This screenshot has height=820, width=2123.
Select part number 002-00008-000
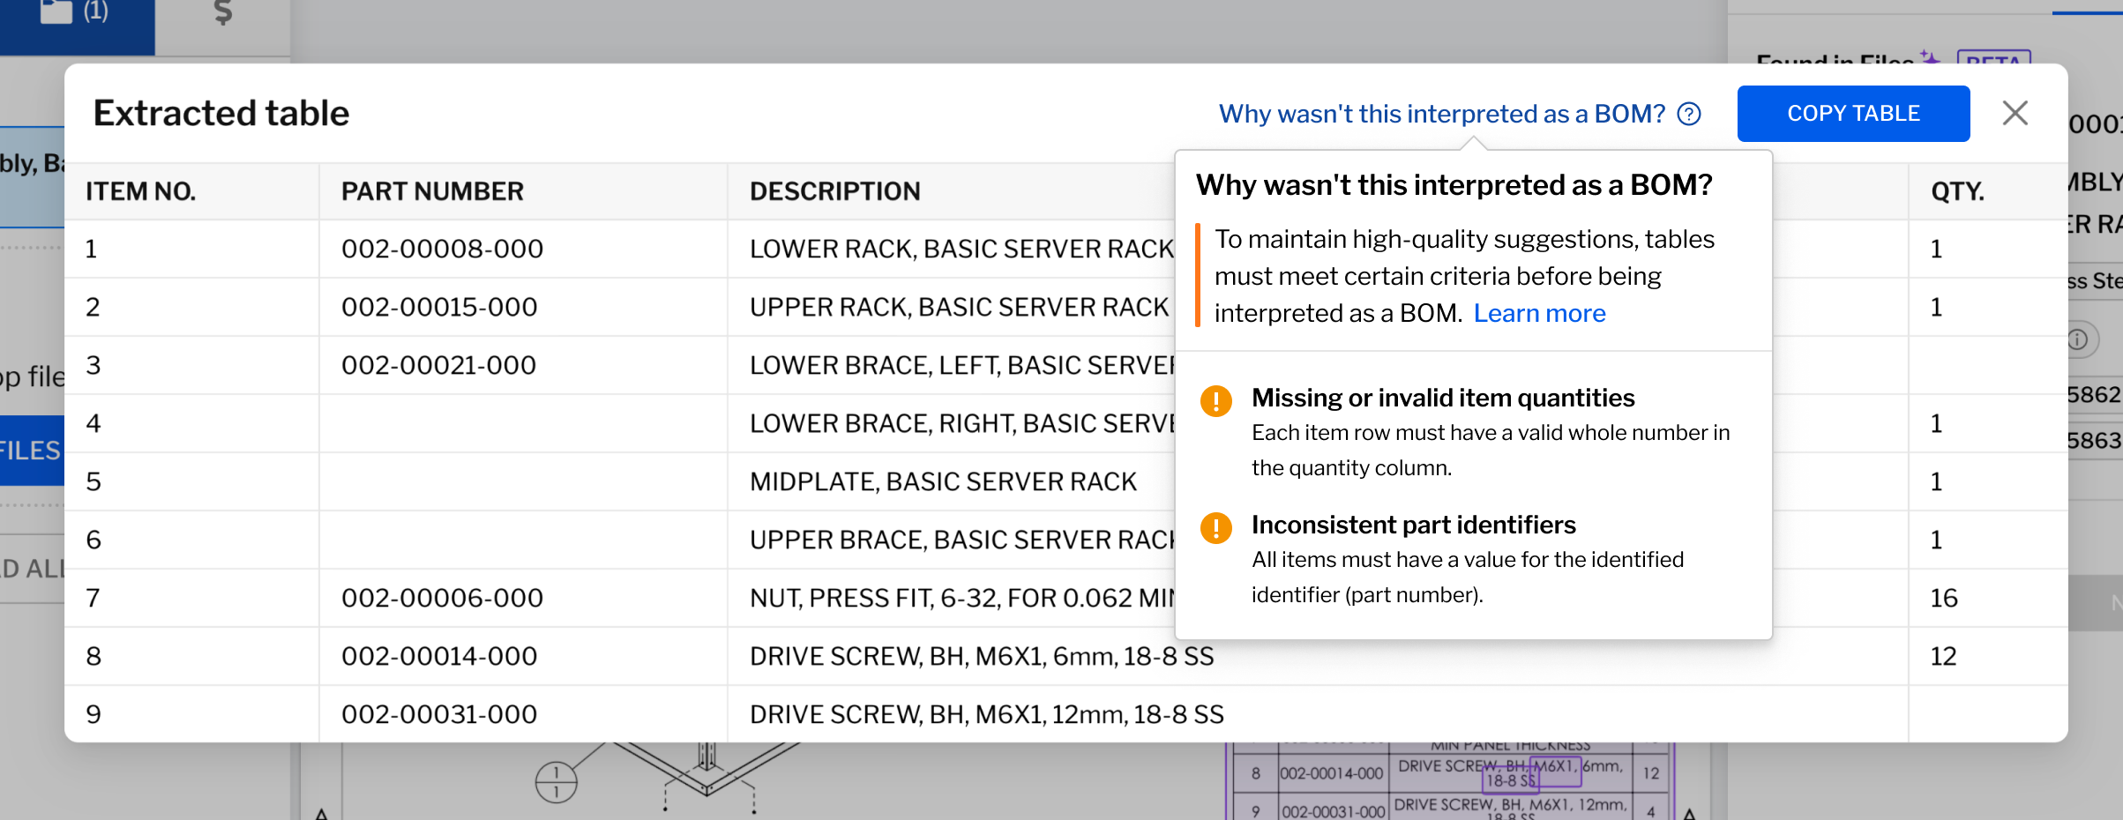(x=442, y=249)
